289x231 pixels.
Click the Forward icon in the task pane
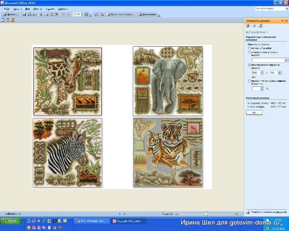tap(254, 26)
